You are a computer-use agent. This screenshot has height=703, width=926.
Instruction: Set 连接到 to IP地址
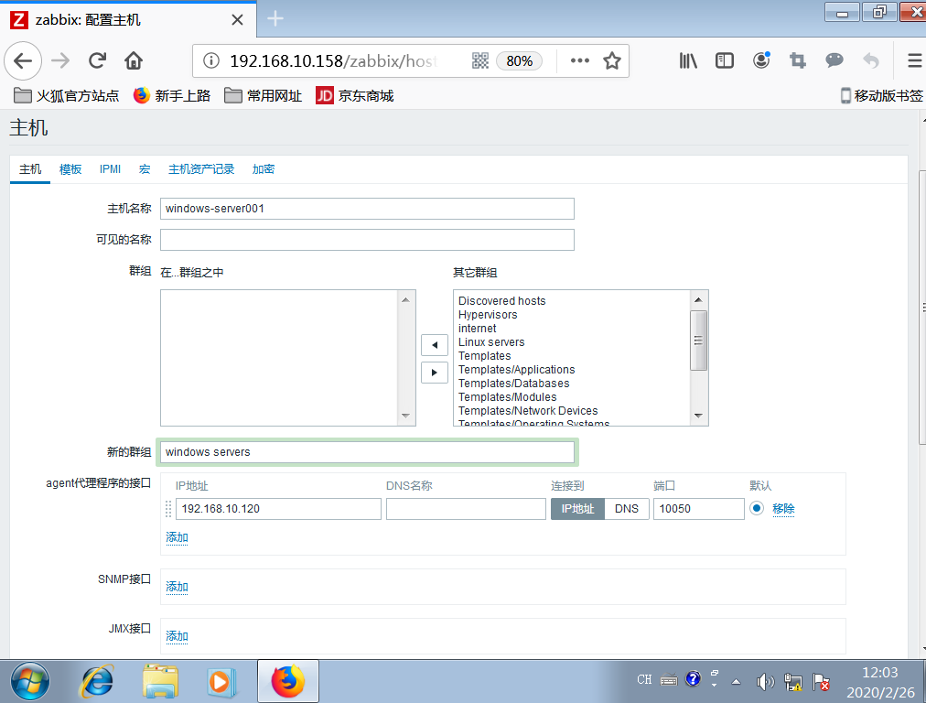[577, 509]
